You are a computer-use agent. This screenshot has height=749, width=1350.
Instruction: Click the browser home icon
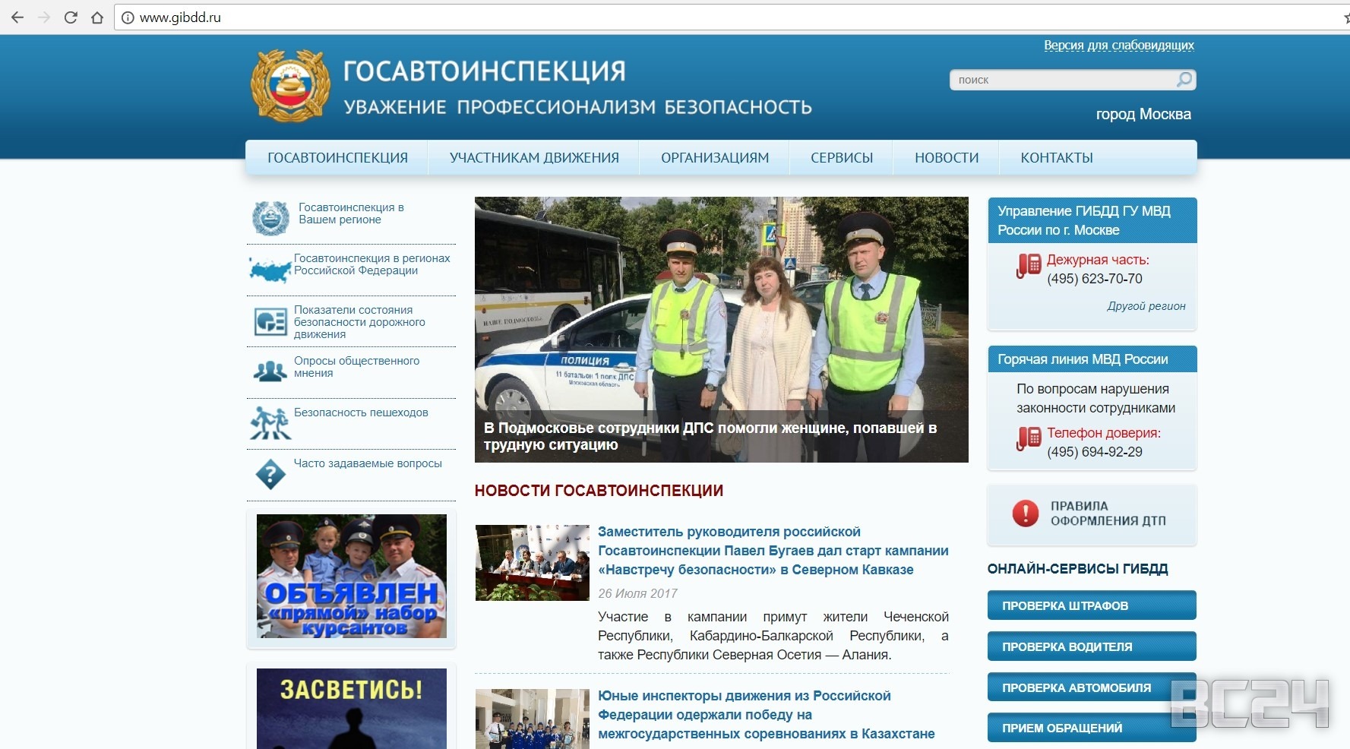(97, 17)
